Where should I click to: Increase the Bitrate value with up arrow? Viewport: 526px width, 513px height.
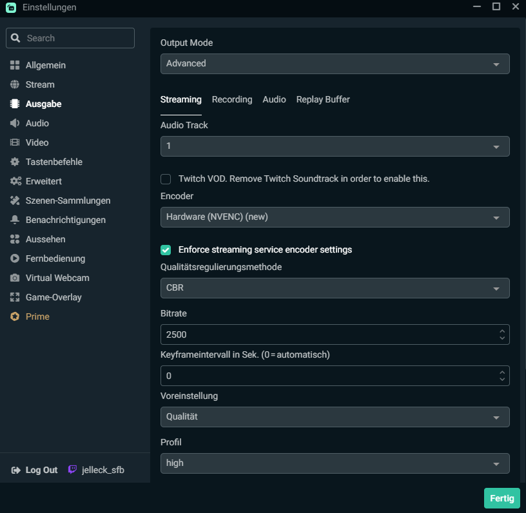(502, 331)
